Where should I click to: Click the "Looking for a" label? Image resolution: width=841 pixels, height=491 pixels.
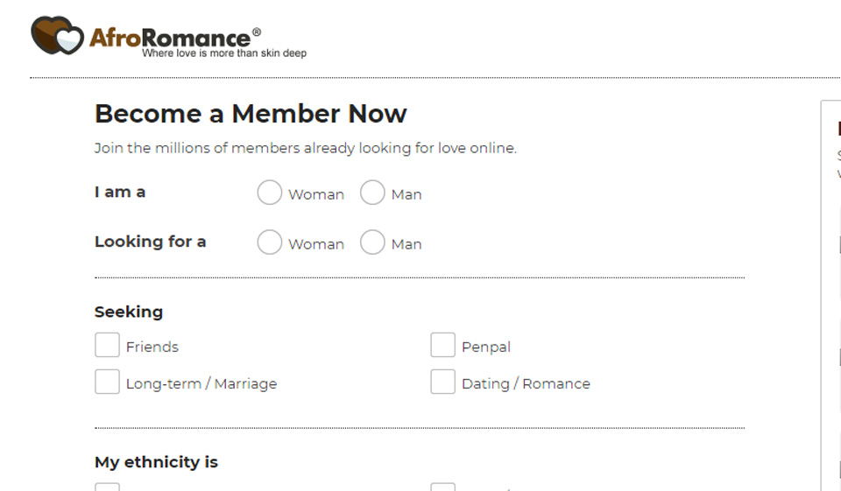click(150, 242)
